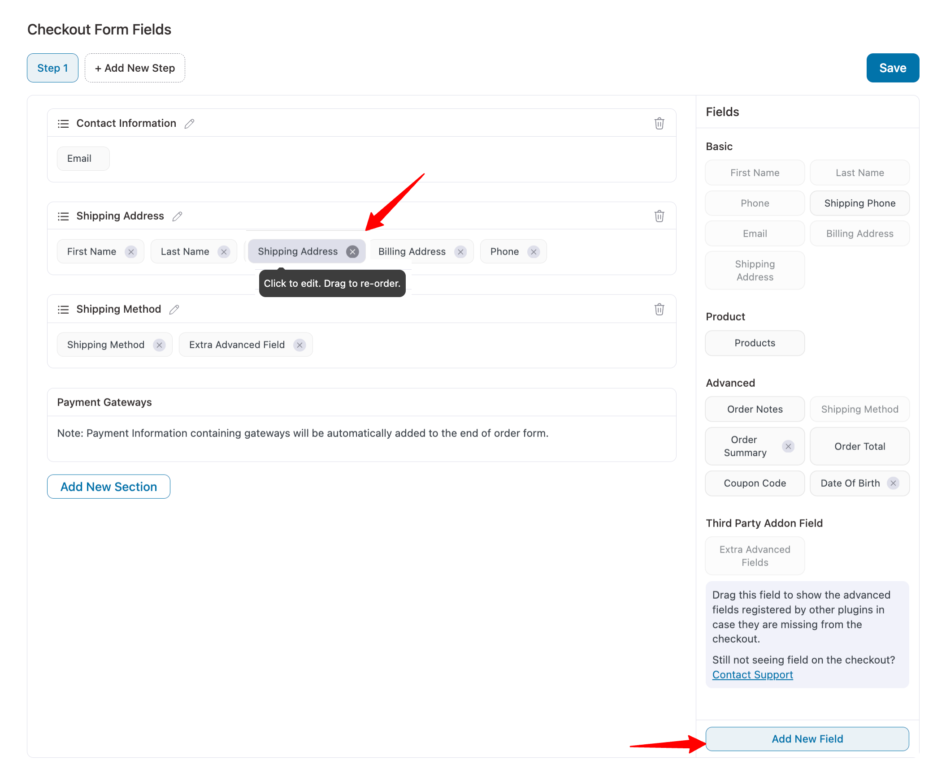Image resolution: width=933 pixels, height=777 pixels.
Task: Add a new checkout step
Action: point(135,68)
